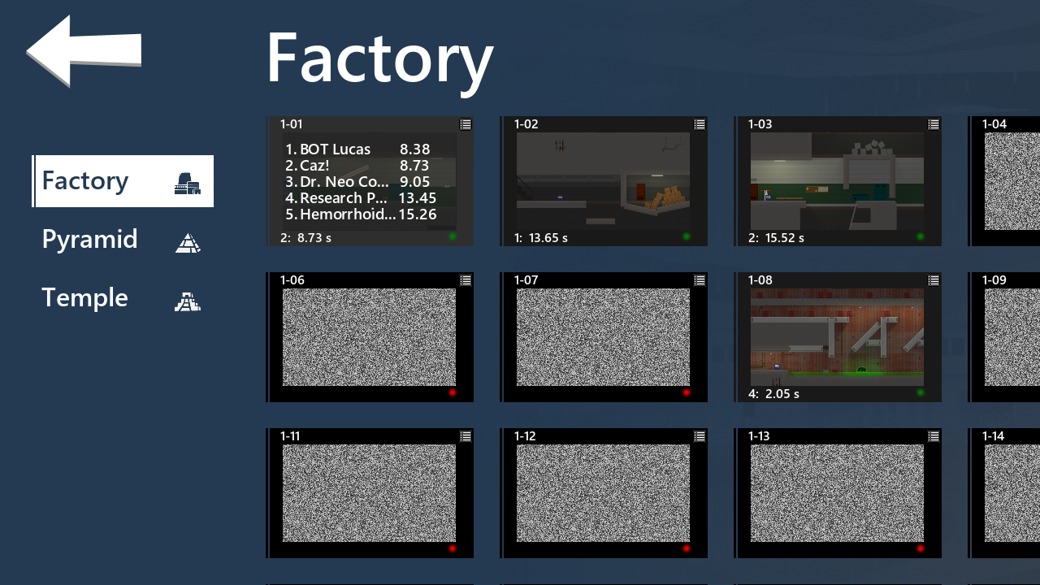Click leaderboard entry "Research P..." 13.45
Viewport: 1040px width, 585px height.
point(361,198)
